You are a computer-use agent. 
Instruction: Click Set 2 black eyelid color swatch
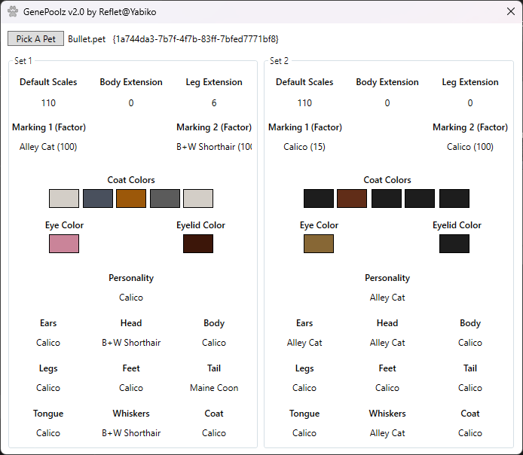pyautogui.click(x=454, y=243)
